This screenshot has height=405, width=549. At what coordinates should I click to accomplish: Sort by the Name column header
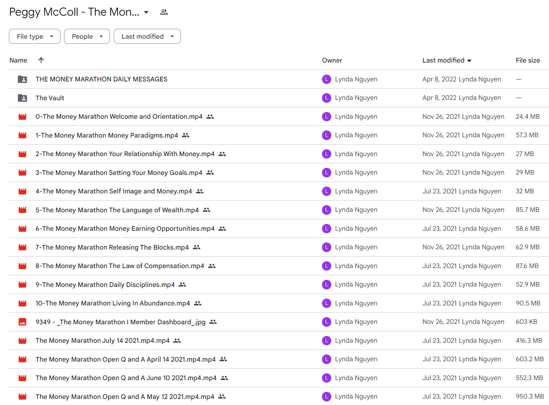click(x=18, y=60)
